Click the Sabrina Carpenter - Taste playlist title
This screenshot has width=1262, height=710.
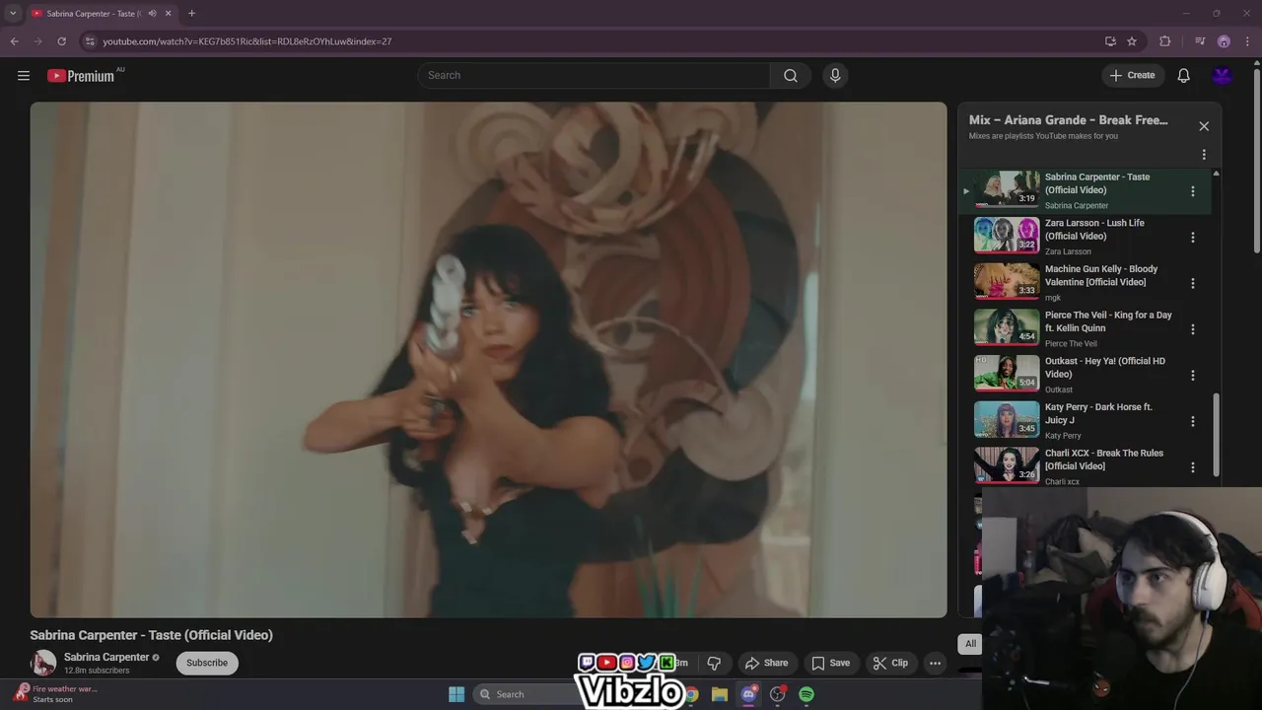(1097, 183)
